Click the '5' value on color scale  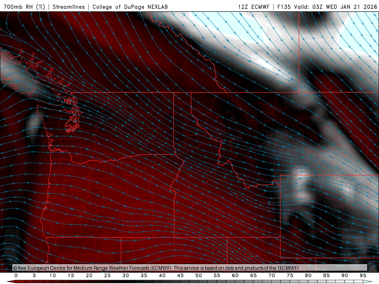(x=34, y=275)
